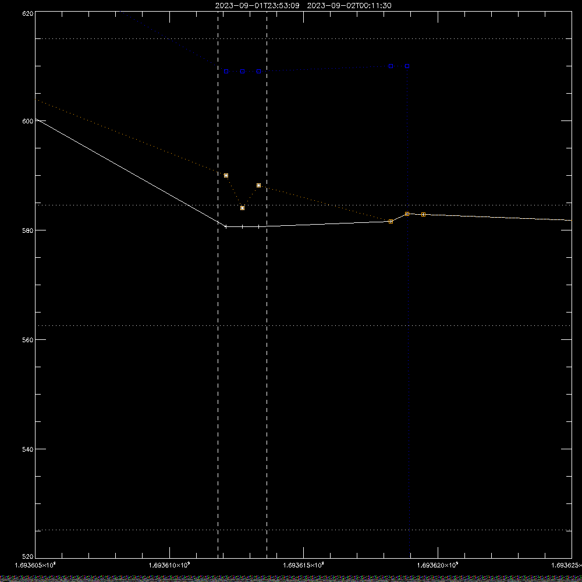Select the orange marker near 588 by right dashed line
The width and height of the screenshot is (582, 582).
tap(259, 185)
